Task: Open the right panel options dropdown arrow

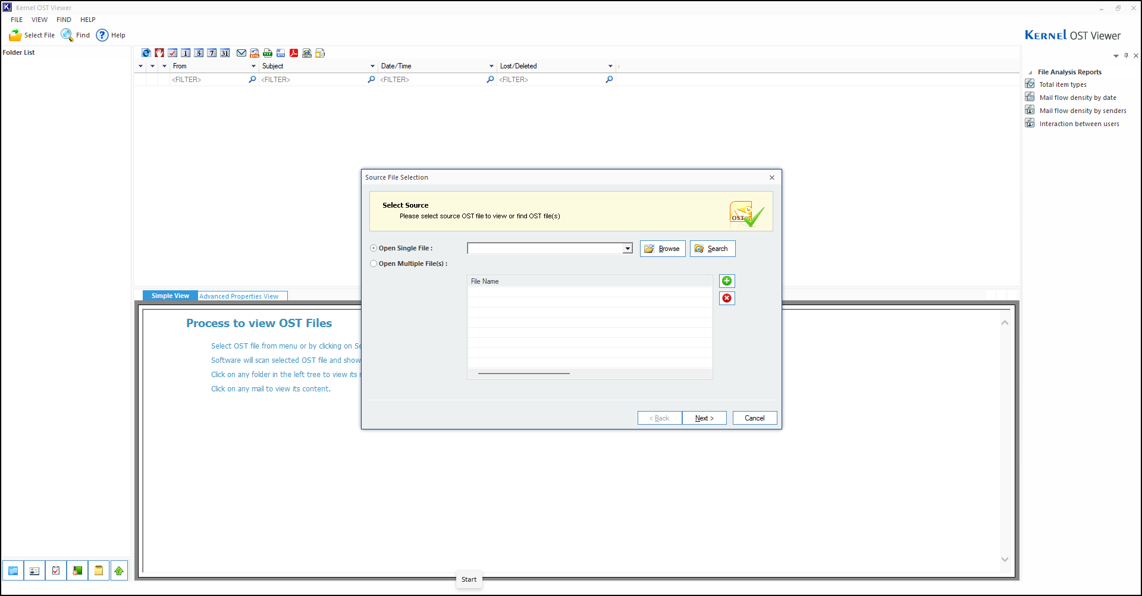Action: pos(1116,56)
